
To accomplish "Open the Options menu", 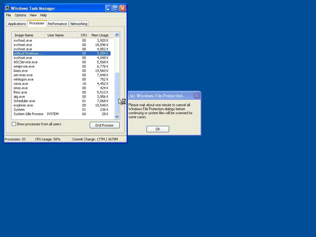I will click(x=20, y=15).
